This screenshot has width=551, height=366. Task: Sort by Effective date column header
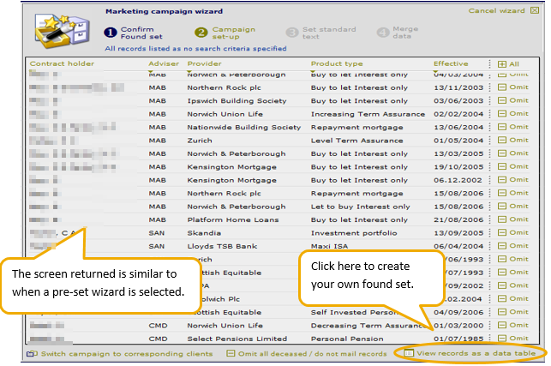451,63
